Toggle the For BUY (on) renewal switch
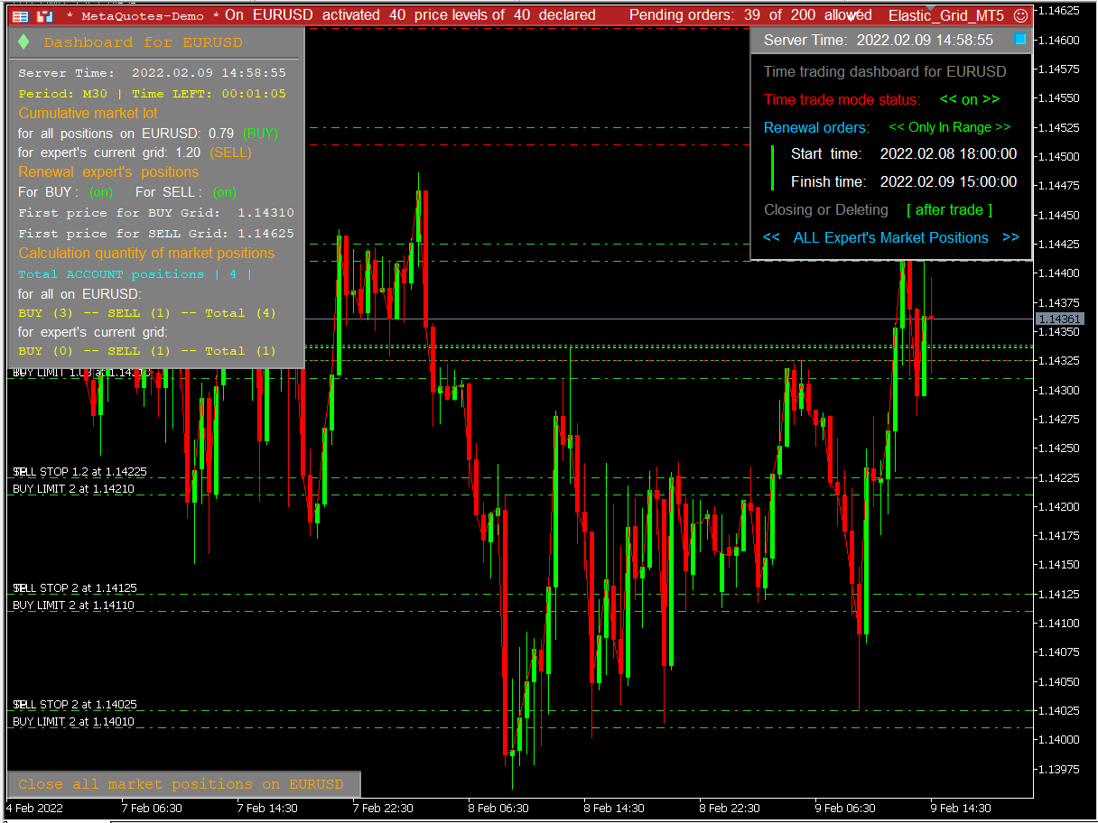Image resolution: width=1098 pixels, height=823 pixels. click(x=101, y=192)
